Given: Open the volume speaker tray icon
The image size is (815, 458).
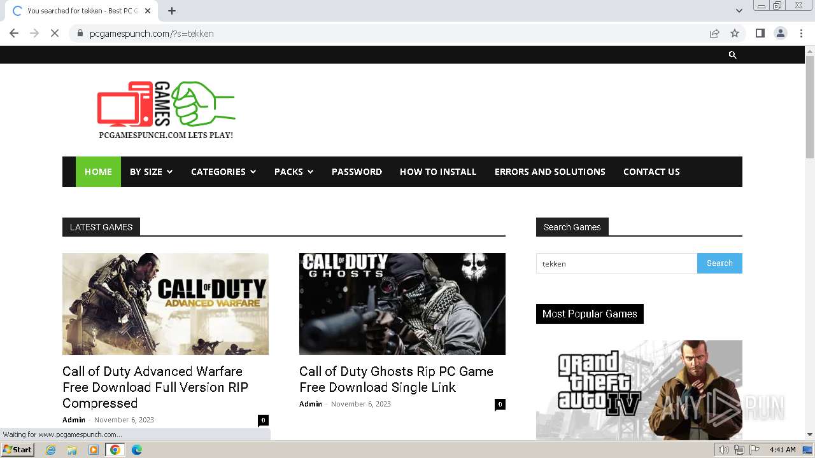Looking at the screenshot, I should (723, 450).
